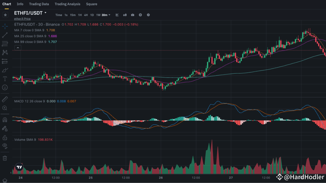Select the measure ruler tool
Image resolution: width=326 pixels, height=183 pixels.
5,99
